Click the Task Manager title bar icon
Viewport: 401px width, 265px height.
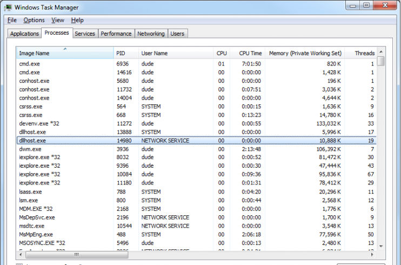(8, 7)
